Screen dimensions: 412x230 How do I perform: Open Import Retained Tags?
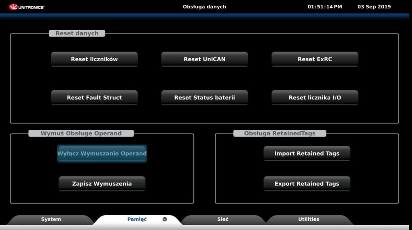307,153
